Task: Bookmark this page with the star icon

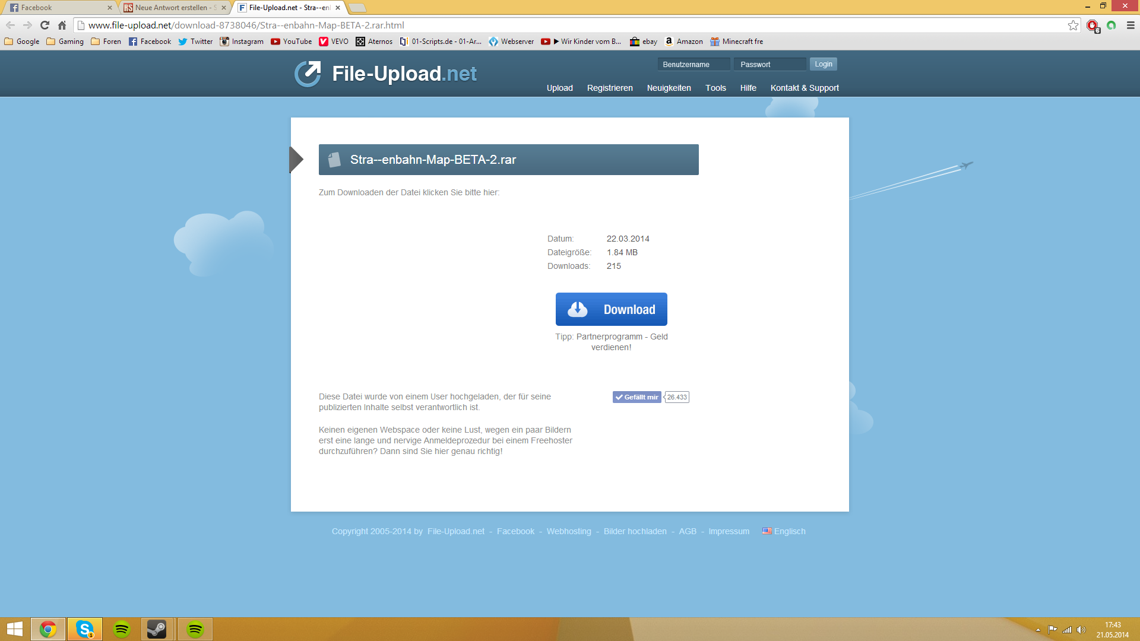Action: click(x=1073, y=25)
